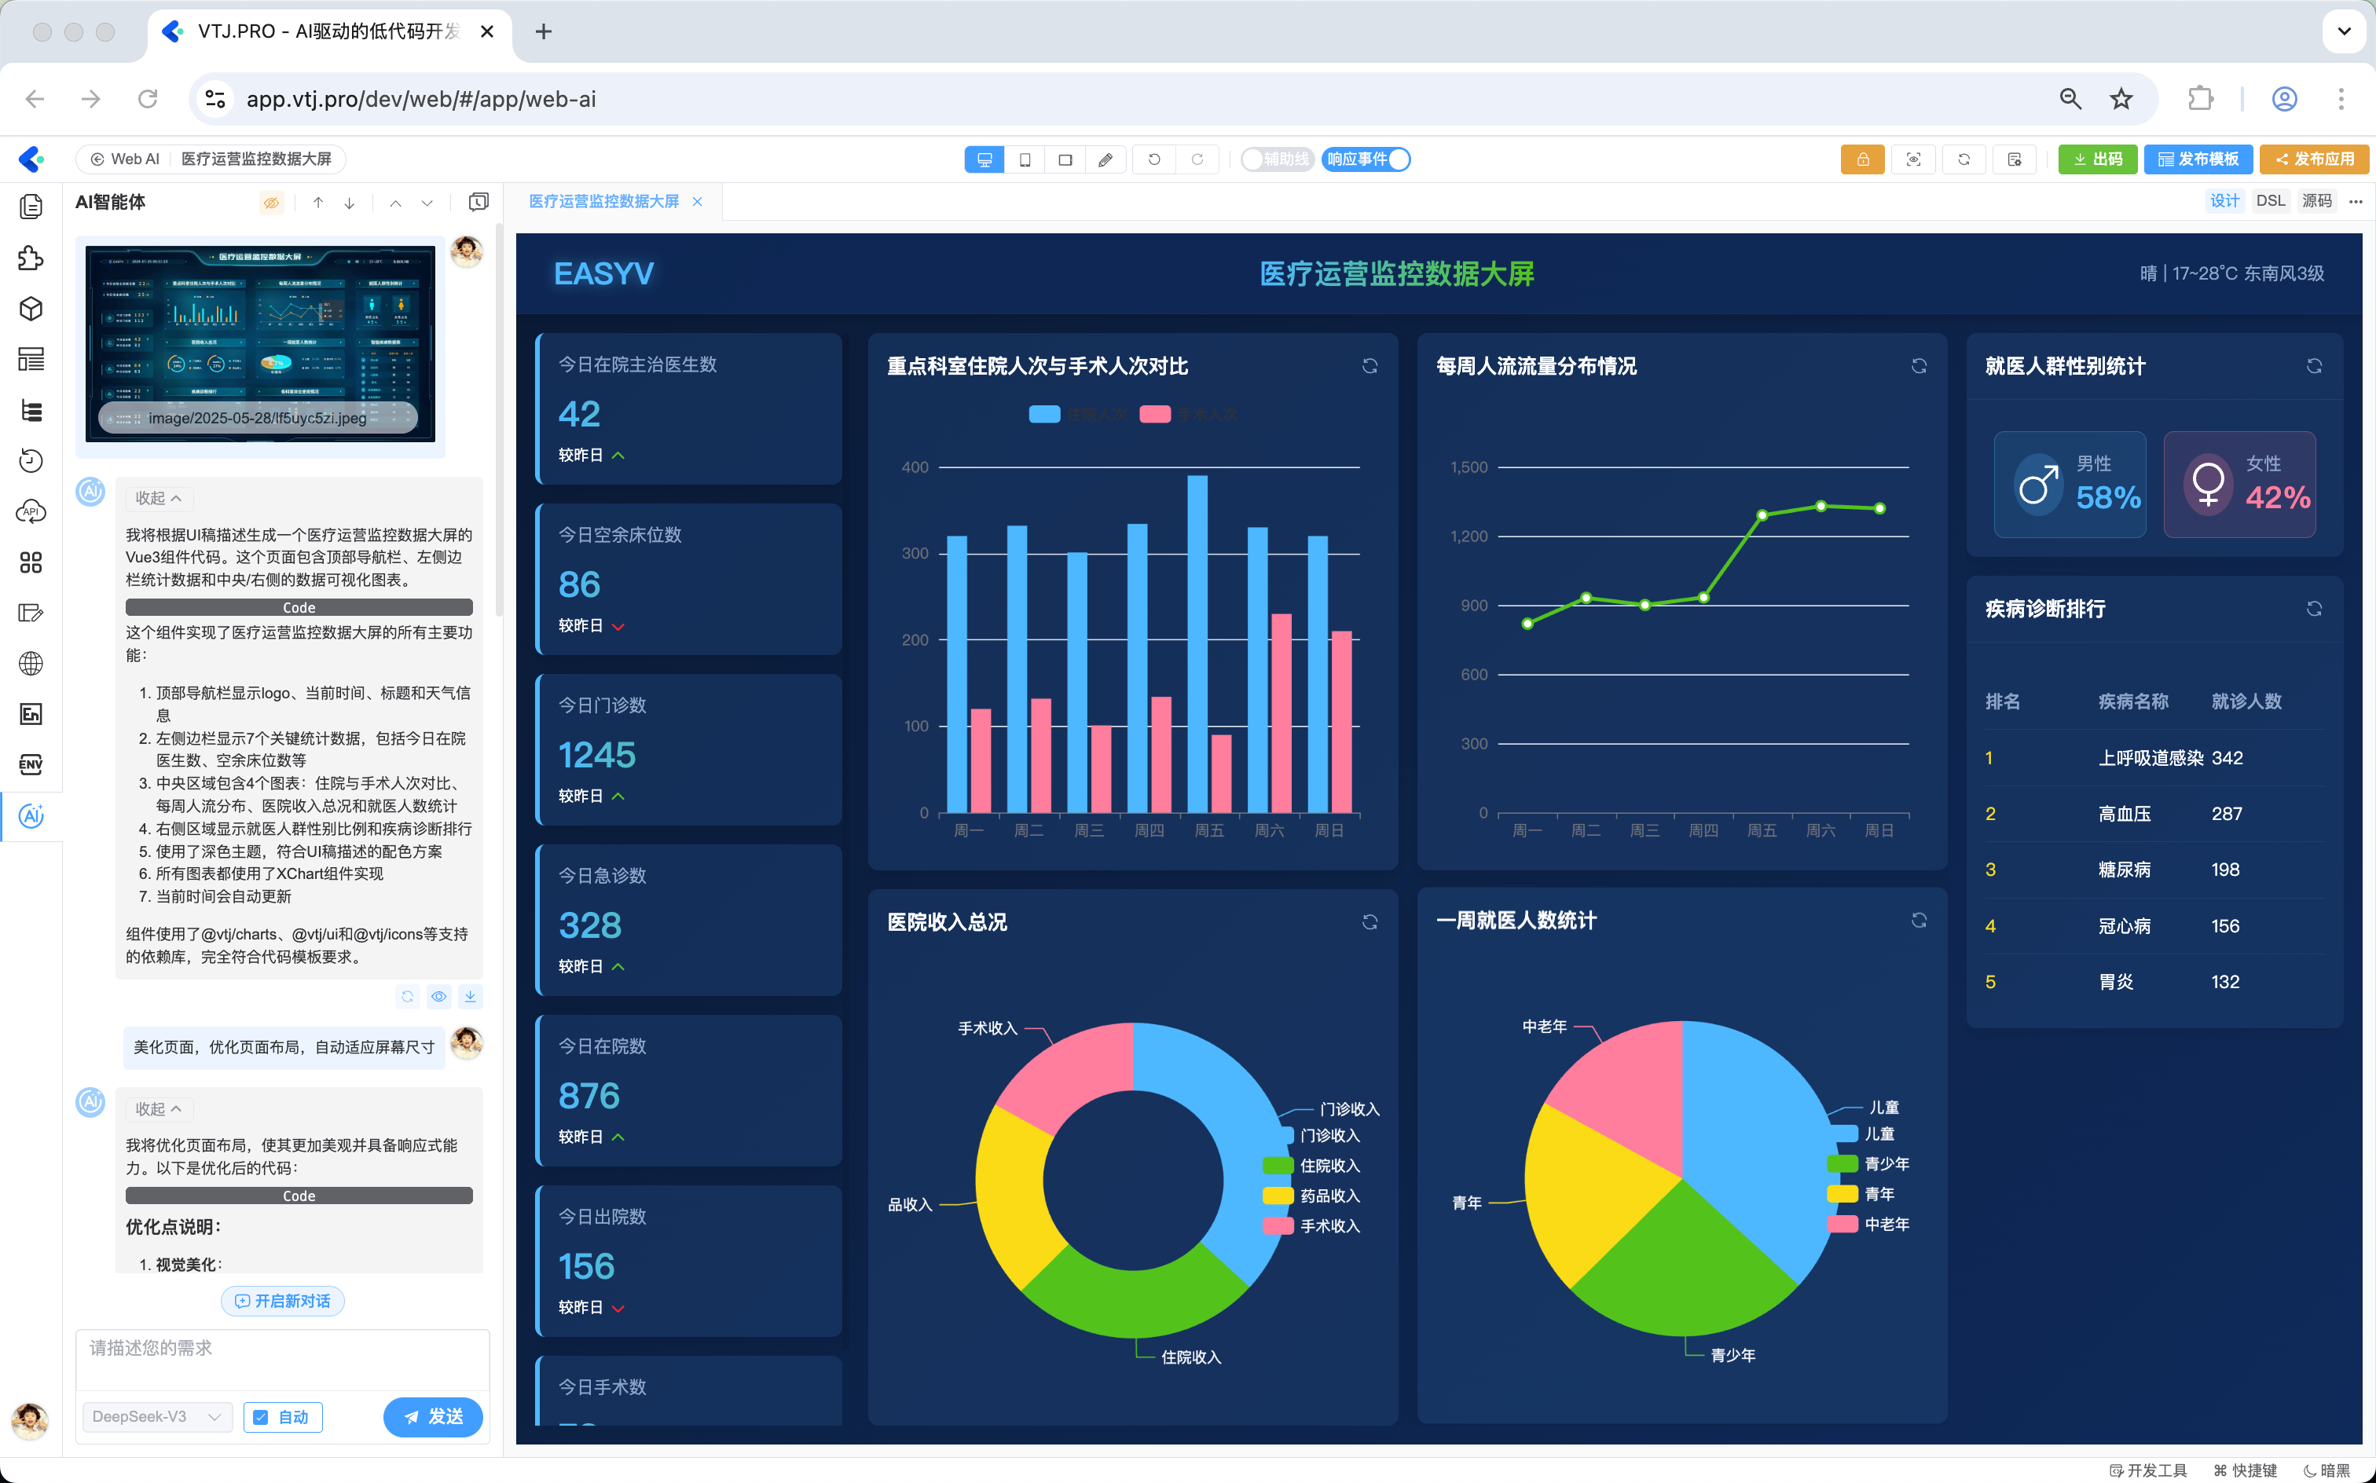Turn off the 响应事件 switch
The width and height of the screenshot is (2376, 1483).
(1366, 159)
